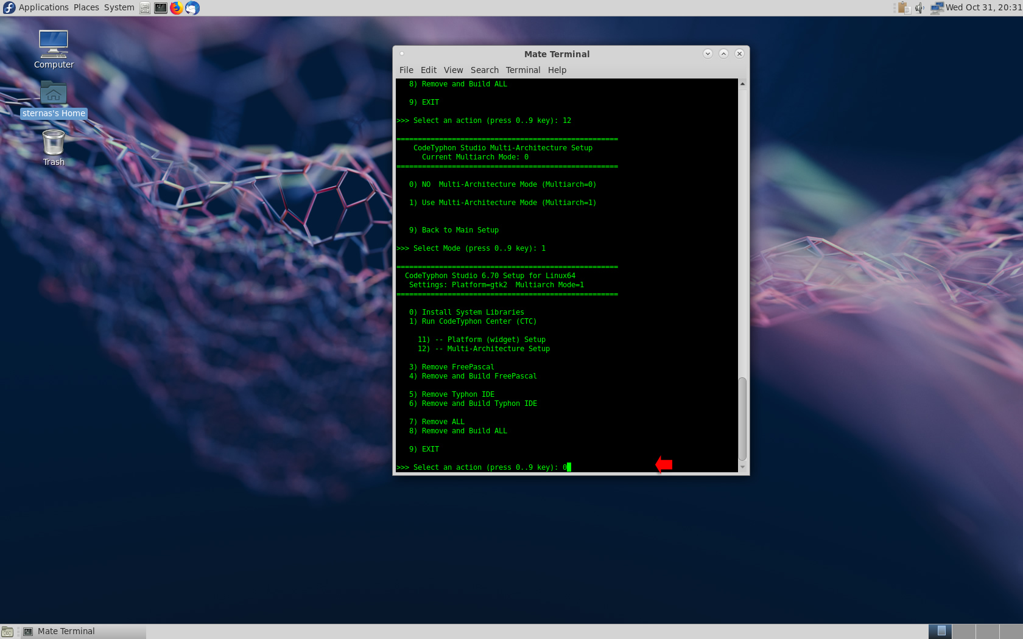Viewport: 1023px width, 639px height.
Task: Click the '5) Remove Typhon IDE' line
Action: pyautogui.click(x=452, y=394)
